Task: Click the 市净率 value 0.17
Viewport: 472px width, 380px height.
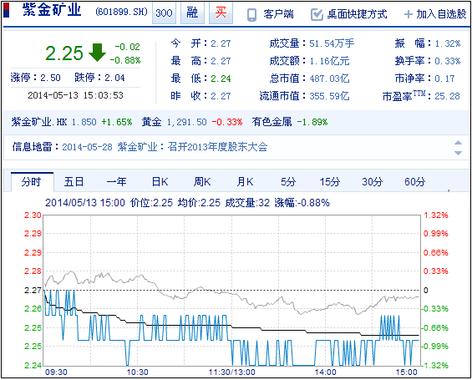Action: tap(444, 79)
